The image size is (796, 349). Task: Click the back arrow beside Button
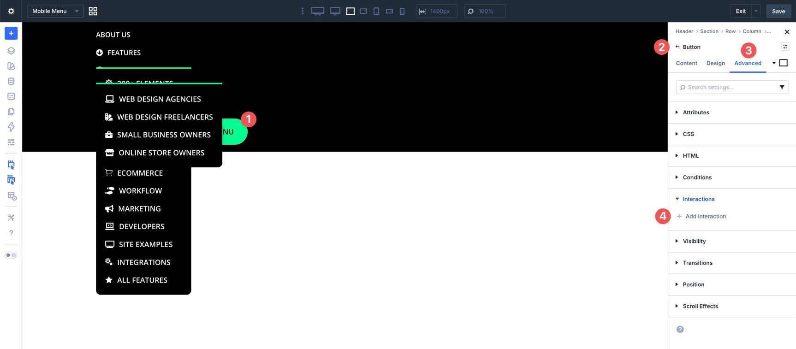pos(677,47)
